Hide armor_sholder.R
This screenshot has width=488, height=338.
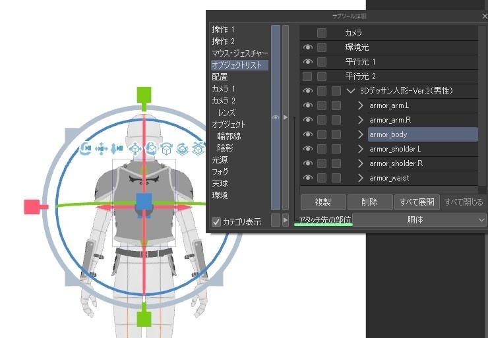307,163
